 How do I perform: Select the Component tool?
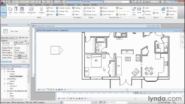(x=31, y=10)
